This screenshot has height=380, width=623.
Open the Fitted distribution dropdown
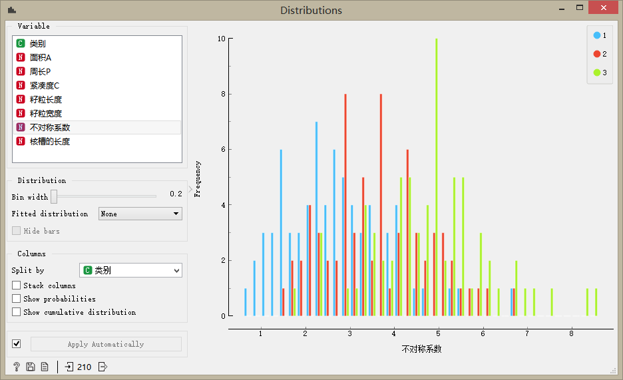140,214
